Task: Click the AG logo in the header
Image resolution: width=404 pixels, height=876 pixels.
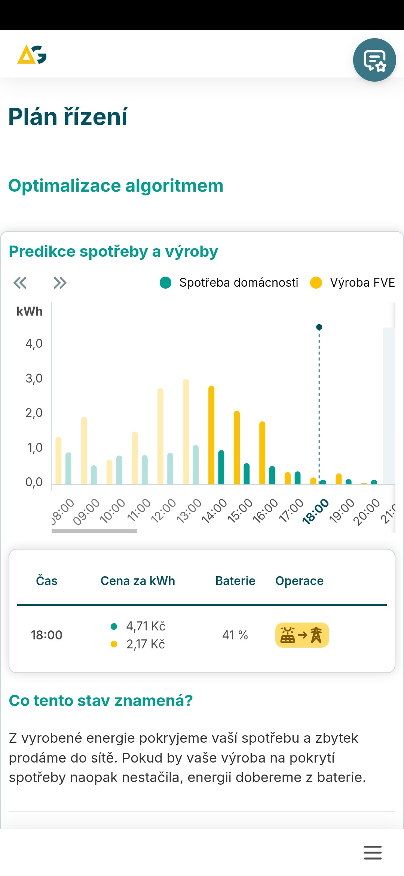Action: [32, 55]
